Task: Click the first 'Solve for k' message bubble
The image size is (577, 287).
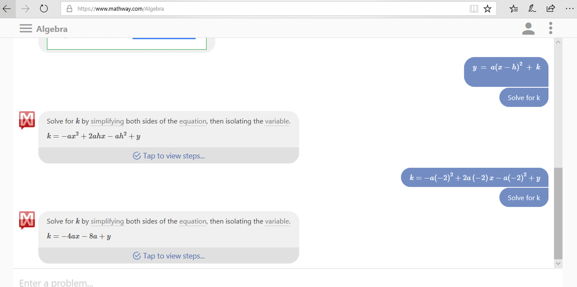Action: (524, 98)
